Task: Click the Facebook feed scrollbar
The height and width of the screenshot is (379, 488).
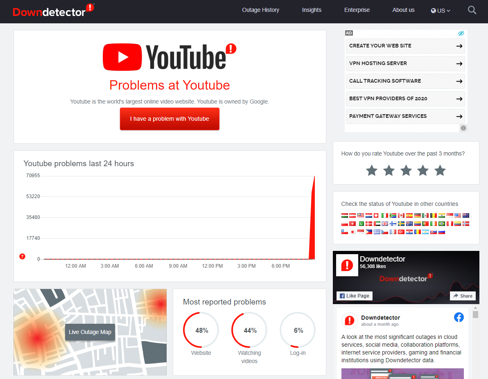Action: pyautogui.click(x=475, y=314)
